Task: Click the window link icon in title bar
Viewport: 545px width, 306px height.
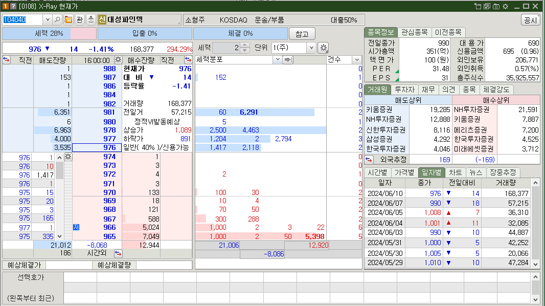Action: coord(478,6)
